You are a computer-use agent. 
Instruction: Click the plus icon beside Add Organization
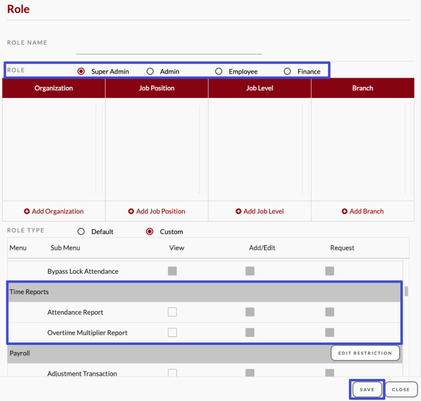(27, 212)
